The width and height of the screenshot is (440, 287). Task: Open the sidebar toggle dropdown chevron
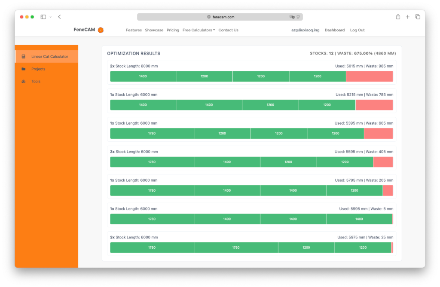click(x=50, y=17)
